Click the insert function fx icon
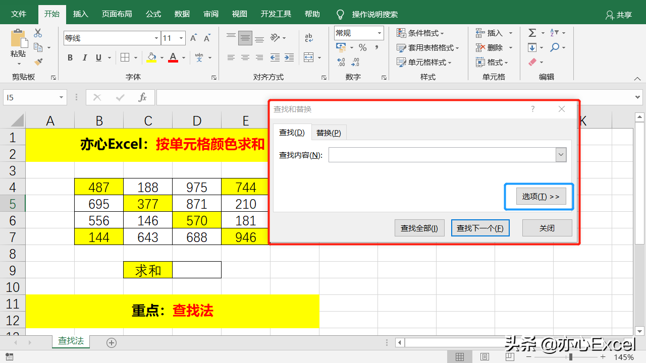The width and height of the screenshot is (646, 363). coord(143,97)
